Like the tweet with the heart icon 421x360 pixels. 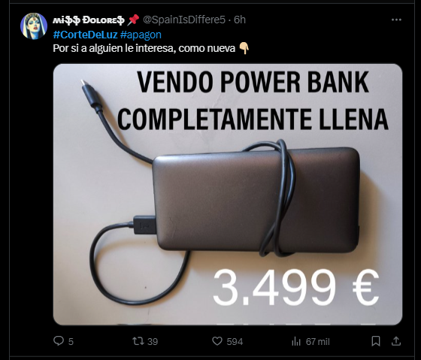pos(217,341)
